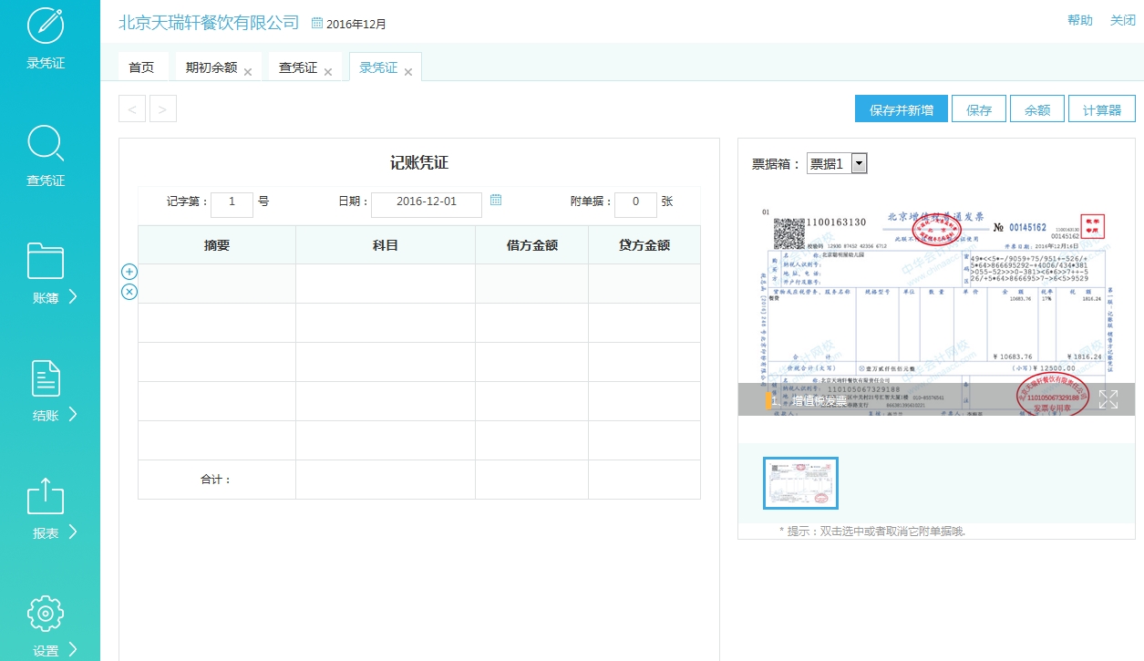Click the 保存并新增 button

point(902,109)
